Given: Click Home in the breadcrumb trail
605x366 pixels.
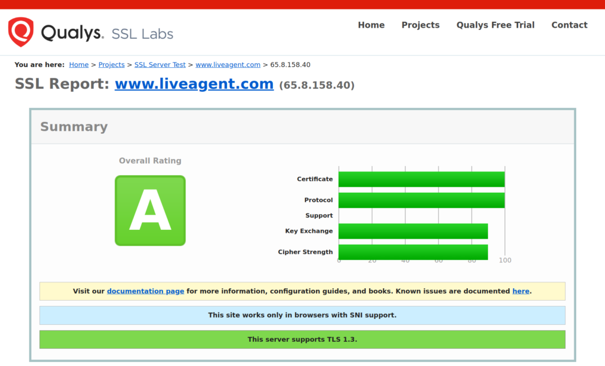Looking at the screenshot, I should [79, 65].
